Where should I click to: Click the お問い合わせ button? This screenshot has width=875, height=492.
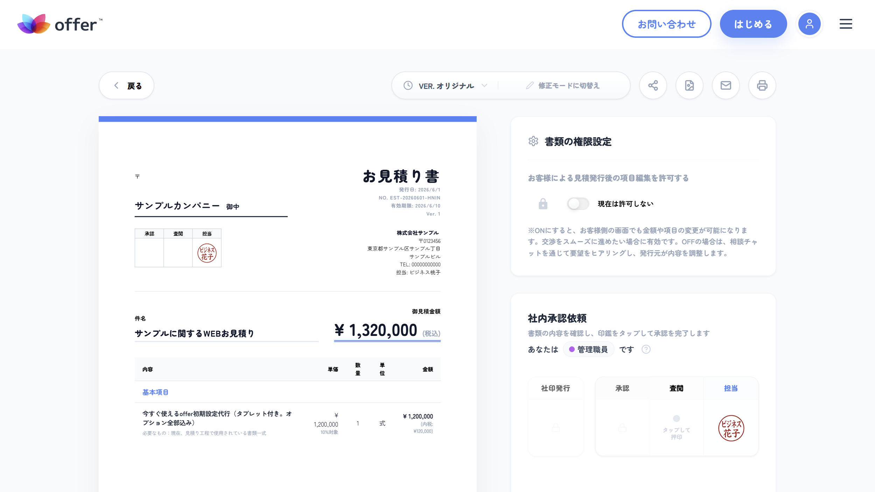point(666,24)
